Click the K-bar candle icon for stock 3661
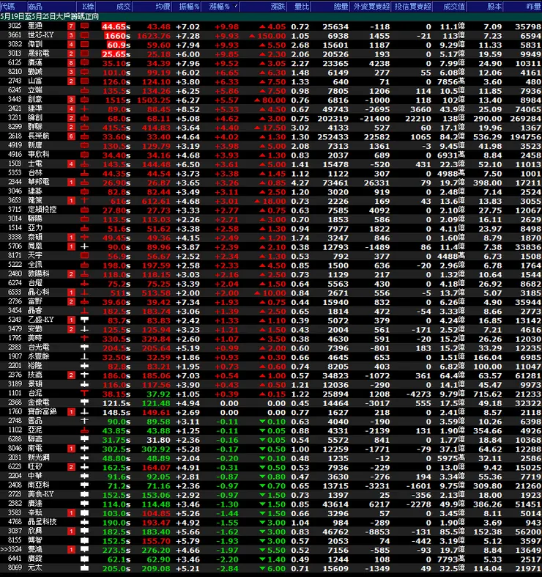 [x=84, y=35]
